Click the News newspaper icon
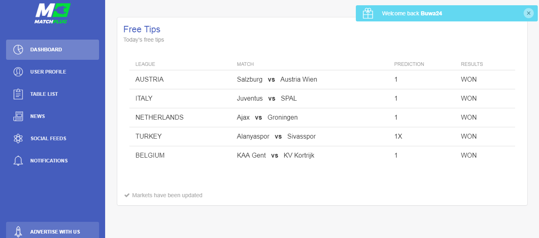539x238 pixels. pos(18,116)
